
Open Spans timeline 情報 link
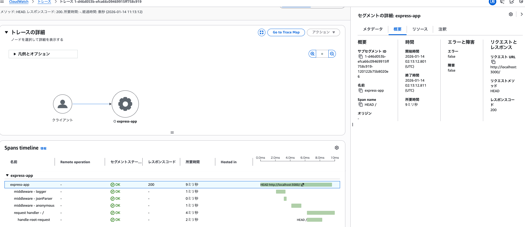pyautogui.click(x=43, y=148)
